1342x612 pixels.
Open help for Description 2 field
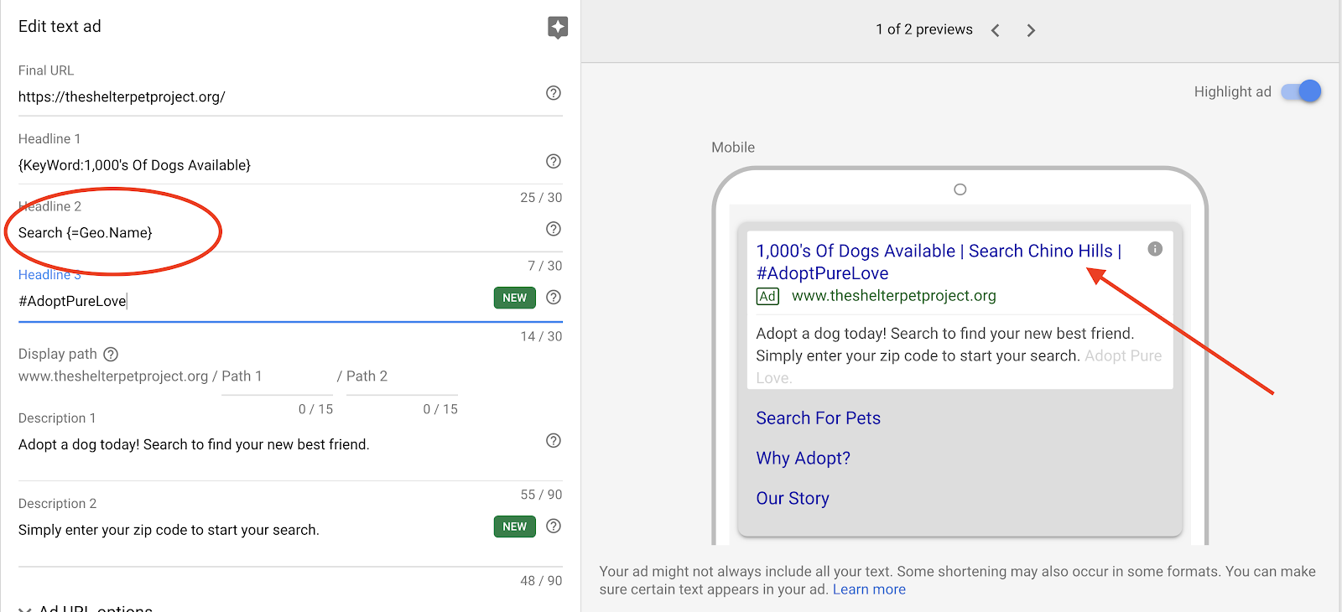(x=554, y=526)
